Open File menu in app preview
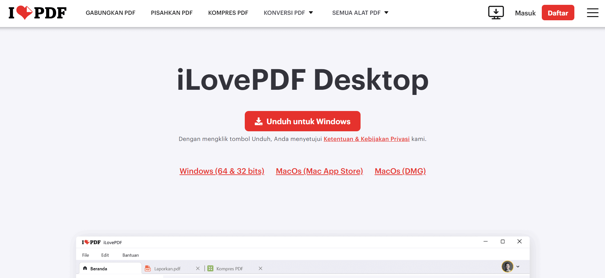 pyautogui.click(x=85, y=255)
